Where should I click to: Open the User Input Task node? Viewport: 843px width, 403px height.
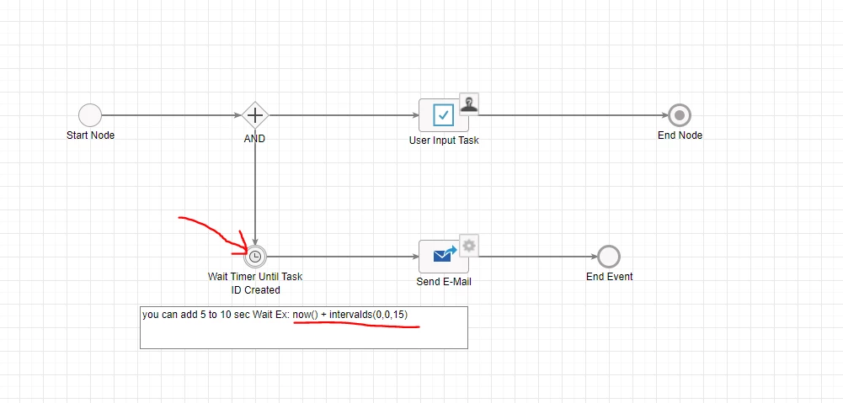[x=444, y=115]
